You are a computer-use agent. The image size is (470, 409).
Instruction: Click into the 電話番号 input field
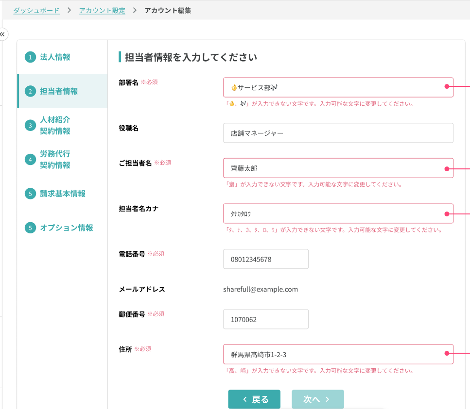click(x=265, y=259)
